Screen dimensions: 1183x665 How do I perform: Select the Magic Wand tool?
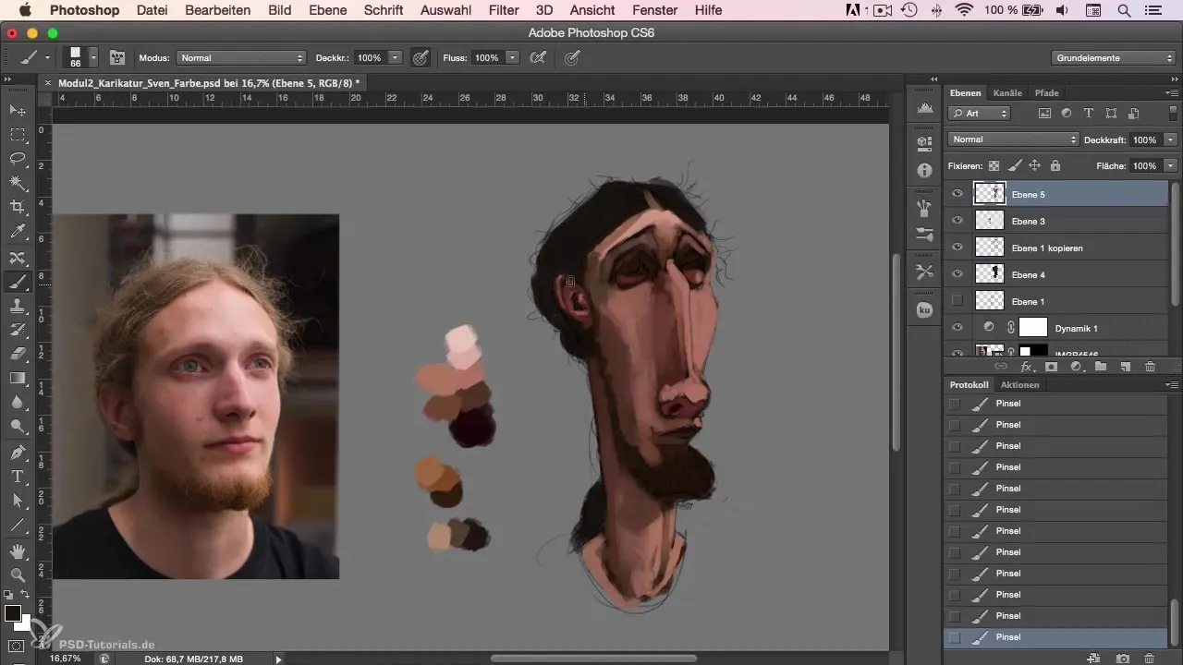(17, 183)
